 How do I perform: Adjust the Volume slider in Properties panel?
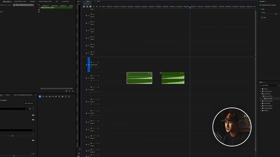[x=276, y=14]
